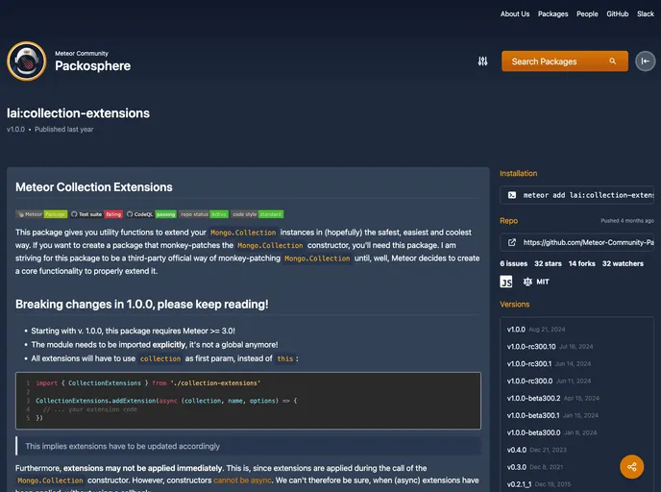The image size is (661, 492).
Task: Click the import CollectionExtensions code block
Action: (x=248, y=401)
